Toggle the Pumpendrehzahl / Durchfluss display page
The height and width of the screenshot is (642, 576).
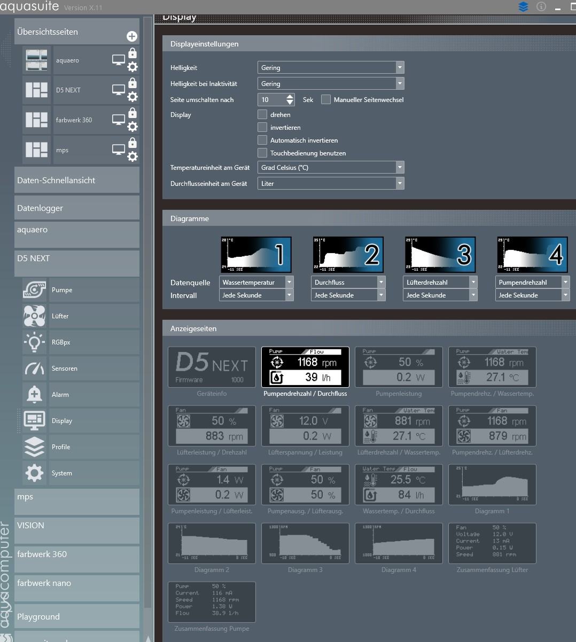(305, 367)
